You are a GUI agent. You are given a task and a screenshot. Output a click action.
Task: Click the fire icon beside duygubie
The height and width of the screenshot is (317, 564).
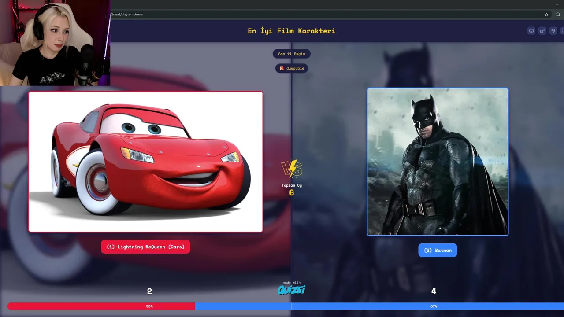tap(282, 68)
